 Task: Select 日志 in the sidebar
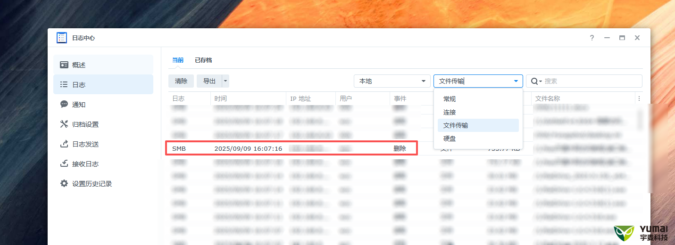pos(103,85)
